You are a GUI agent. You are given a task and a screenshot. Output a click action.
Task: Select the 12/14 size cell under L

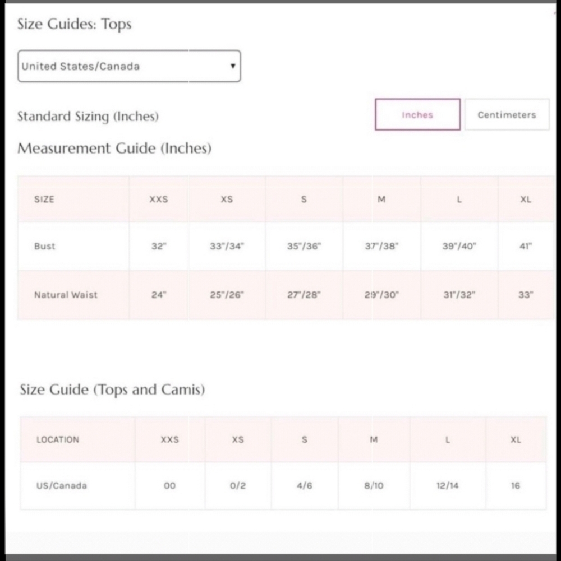pos(448,485)
